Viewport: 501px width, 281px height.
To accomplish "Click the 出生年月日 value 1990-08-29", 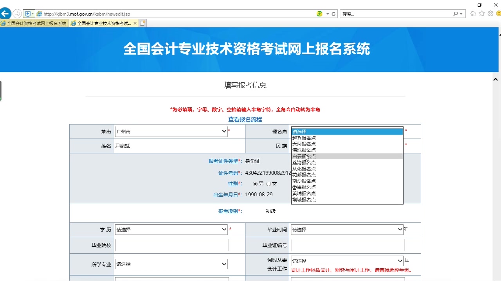I will point(259,194).
